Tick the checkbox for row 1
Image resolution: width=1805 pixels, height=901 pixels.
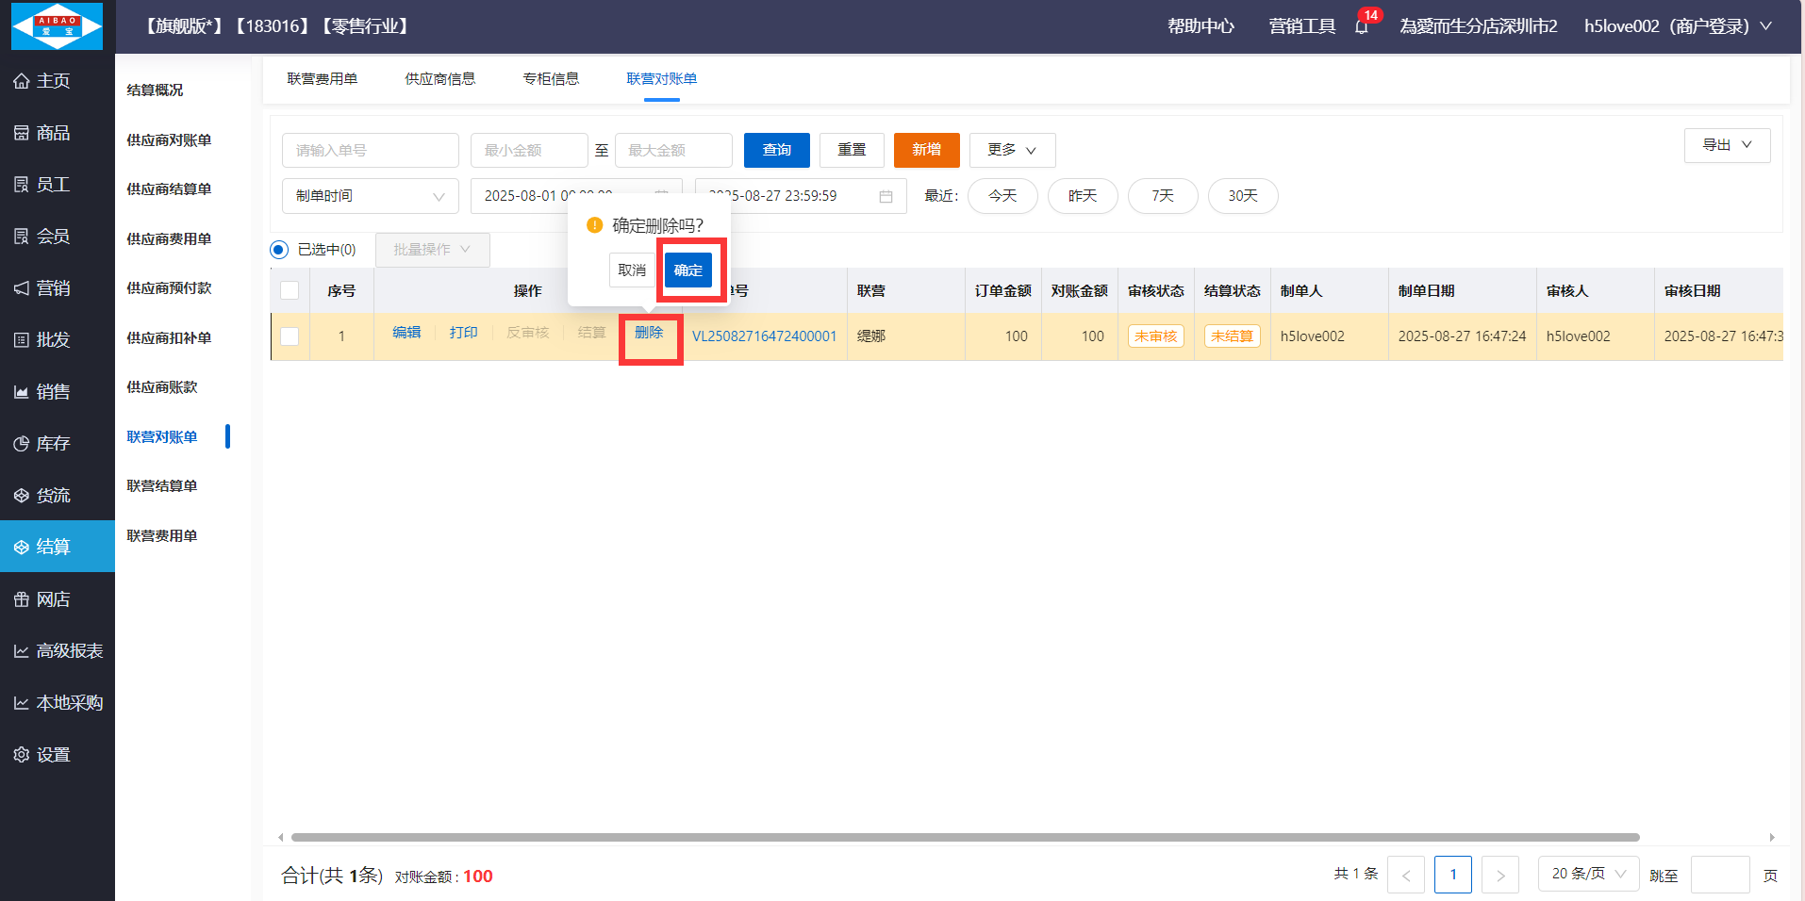tap(290, 336)
